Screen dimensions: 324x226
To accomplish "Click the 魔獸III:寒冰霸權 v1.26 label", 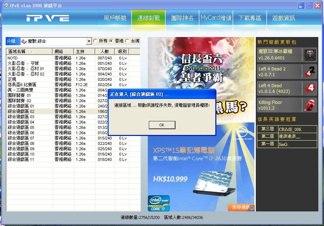I will (x=275, y=55).
